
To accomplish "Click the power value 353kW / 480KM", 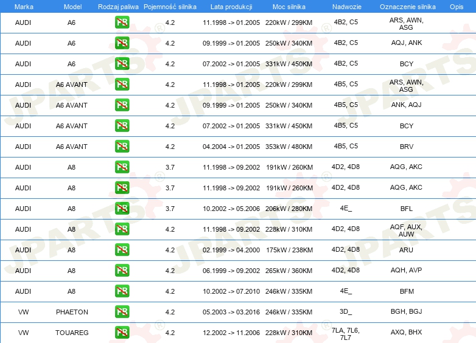I will coord(289,147).
